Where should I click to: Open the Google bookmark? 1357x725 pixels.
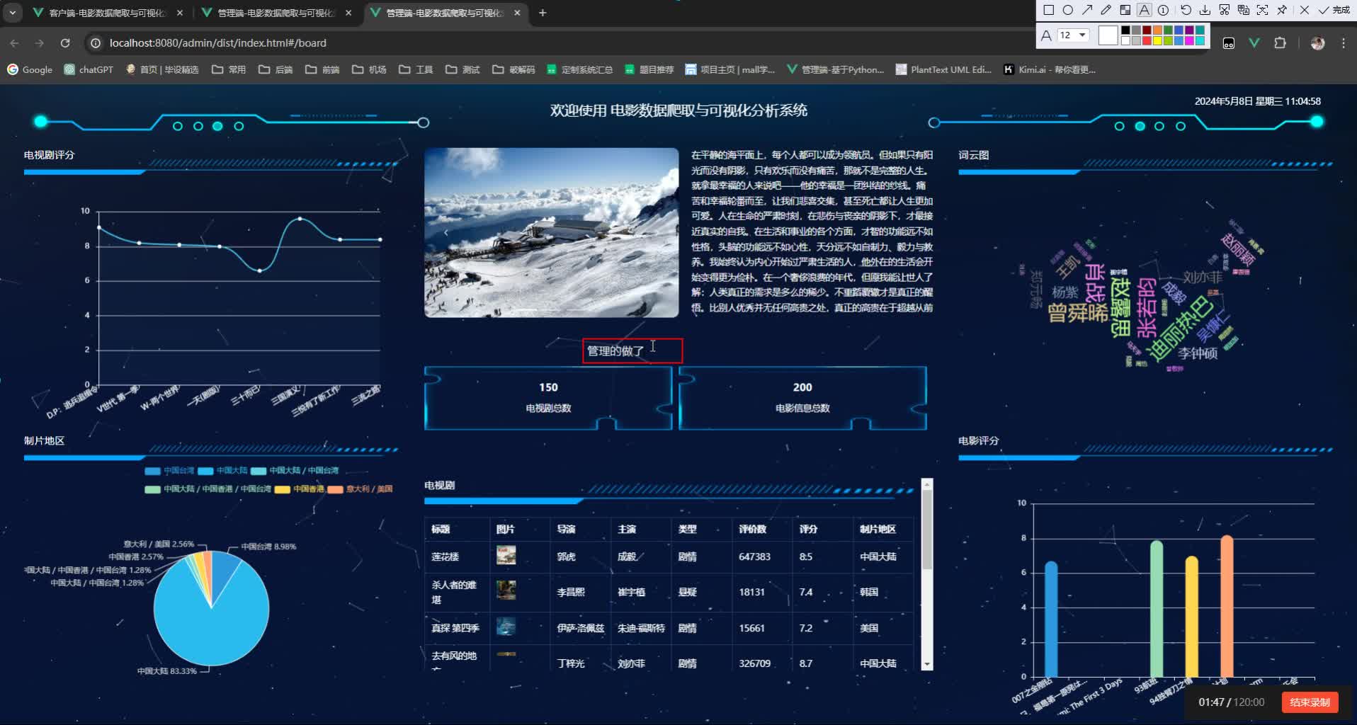[30, 69]
